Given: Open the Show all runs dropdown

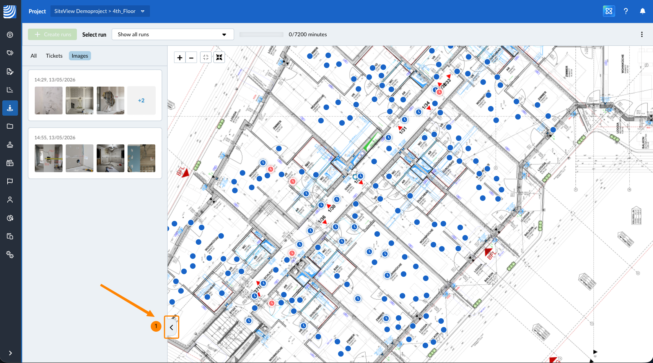Looking at the screenshot, I should (173, 34).
